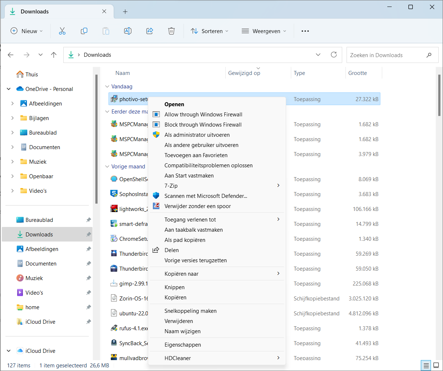
Task: Click the Cut scissors icon in toolbar
Action: pos(62,31)
